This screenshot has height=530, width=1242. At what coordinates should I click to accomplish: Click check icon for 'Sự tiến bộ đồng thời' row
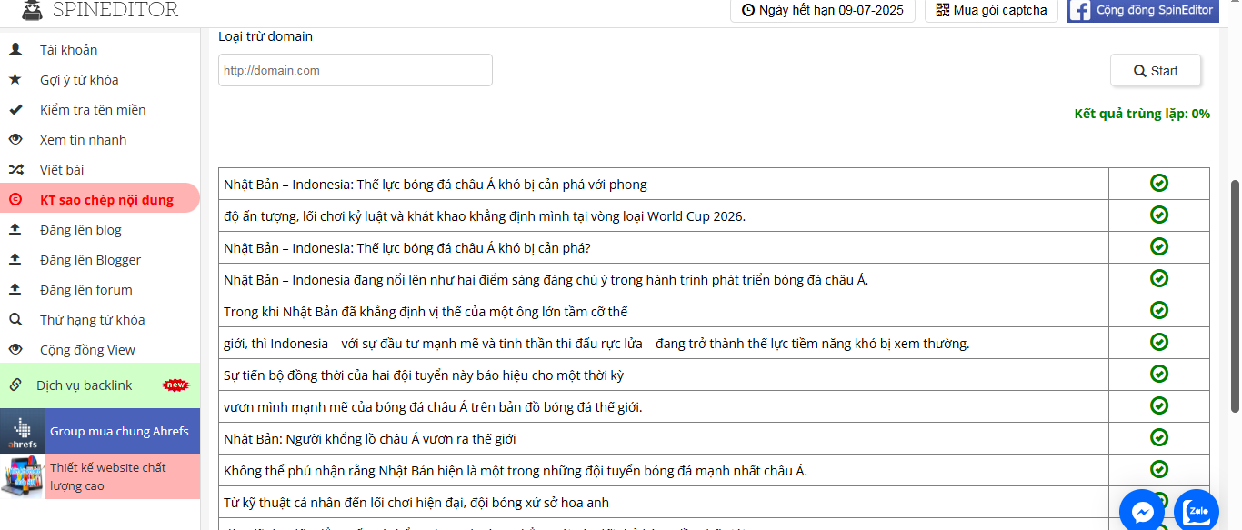coord(1159,374)
